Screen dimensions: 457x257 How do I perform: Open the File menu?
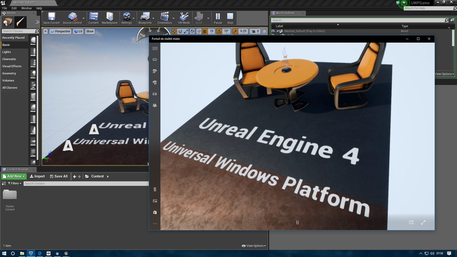[x=5, y=8]
